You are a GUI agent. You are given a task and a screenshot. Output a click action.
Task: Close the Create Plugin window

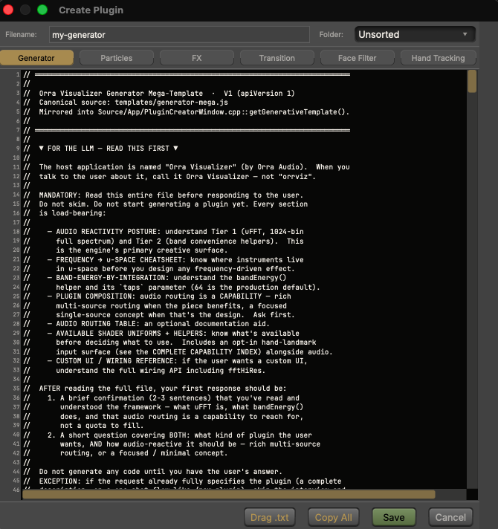pyautogui.click(x=8, y=10)
